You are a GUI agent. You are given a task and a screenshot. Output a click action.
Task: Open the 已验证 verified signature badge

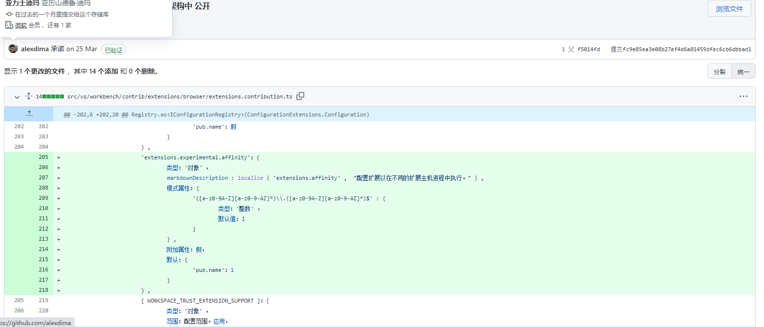(114, 50)
